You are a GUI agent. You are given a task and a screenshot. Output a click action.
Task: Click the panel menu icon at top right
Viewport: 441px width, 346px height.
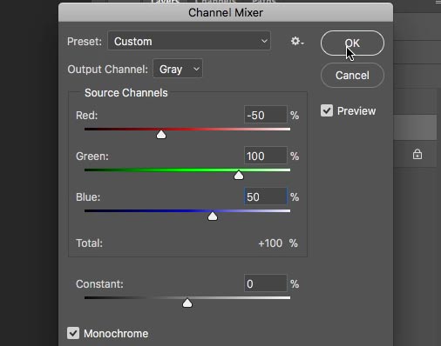pos(438,2)
